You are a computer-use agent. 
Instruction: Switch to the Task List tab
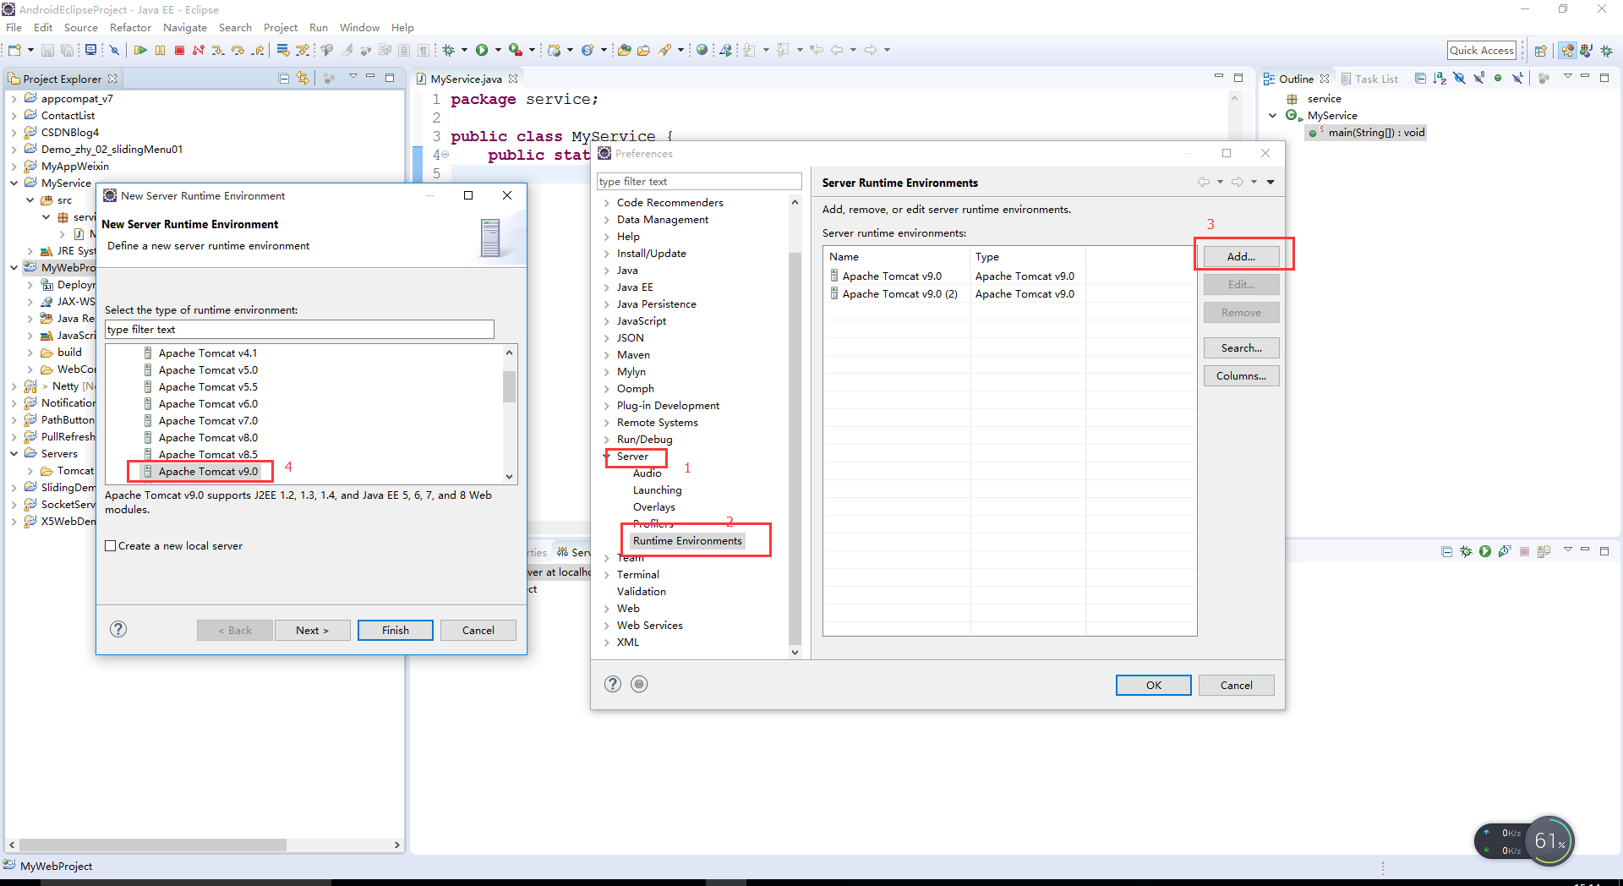[x=1369, y=79]
